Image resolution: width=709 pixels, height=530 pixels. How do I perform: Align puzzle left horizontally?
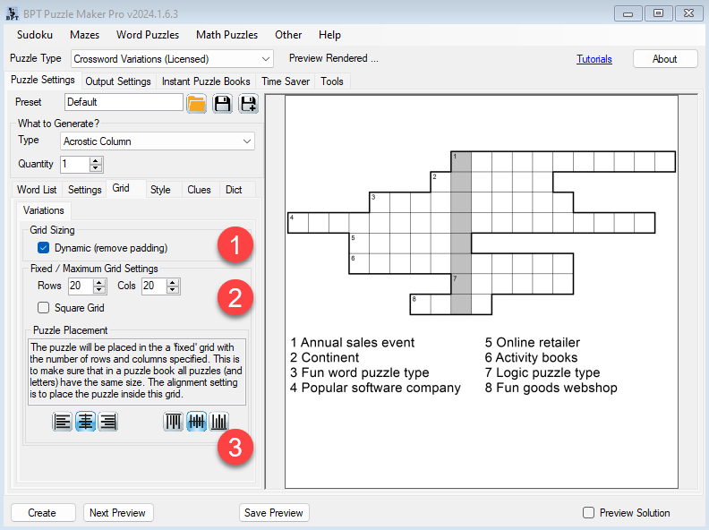pyautogui.click(x=63, y=421)
